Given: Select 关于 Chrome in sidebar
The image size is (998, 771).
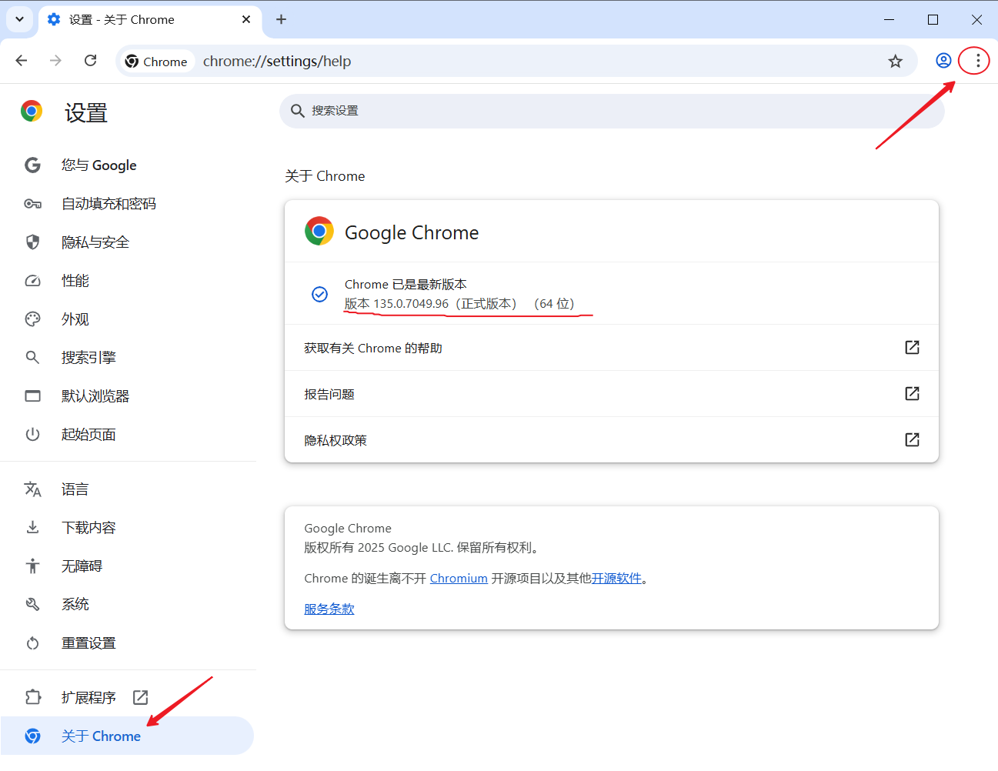Looking at the screenshot, I should pos(127,736).
